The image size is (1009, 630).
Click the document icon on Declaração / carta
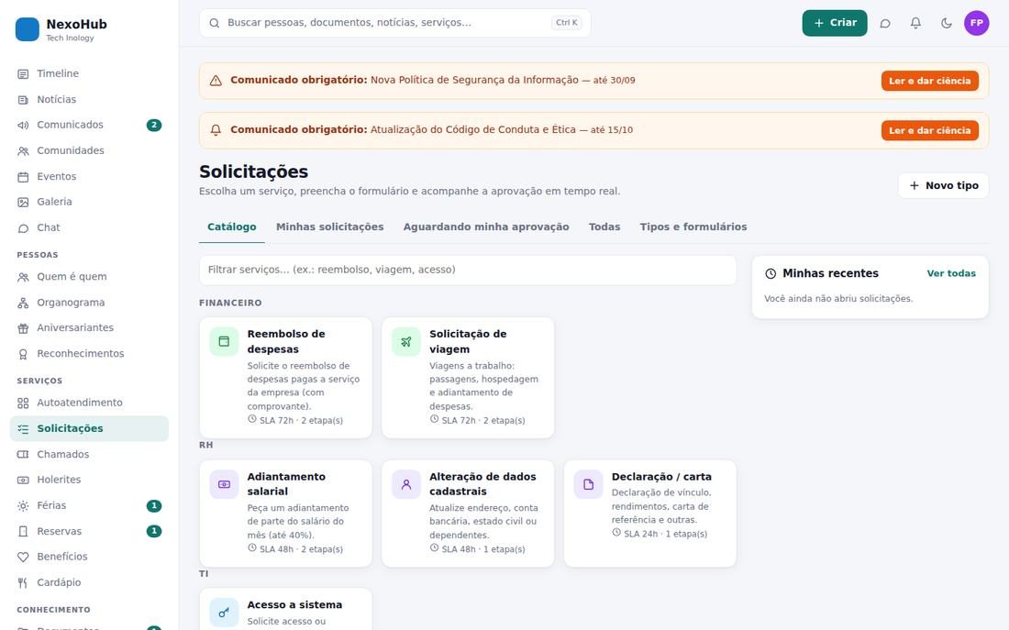point(588,484)
